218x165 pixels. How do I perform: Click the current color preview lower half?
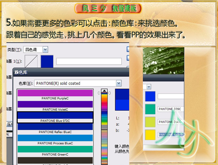tap(122, 105)
